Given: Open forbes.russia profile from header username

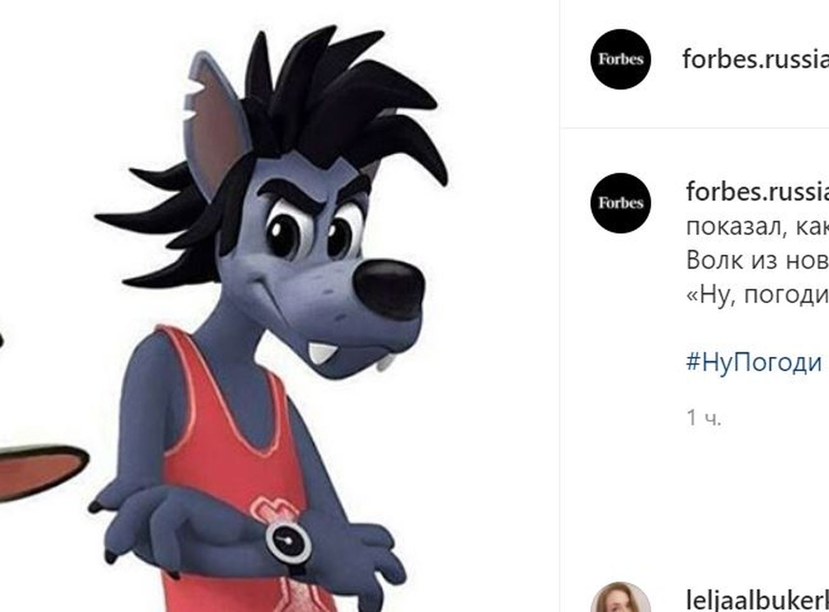Looking at the screenshot, I should 756,59.
